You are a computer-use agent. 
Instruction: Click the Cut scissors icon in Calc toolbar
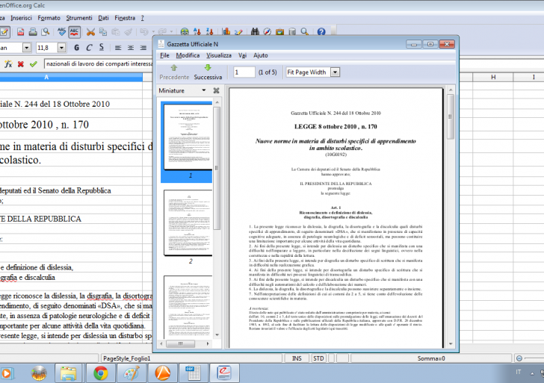91,32
